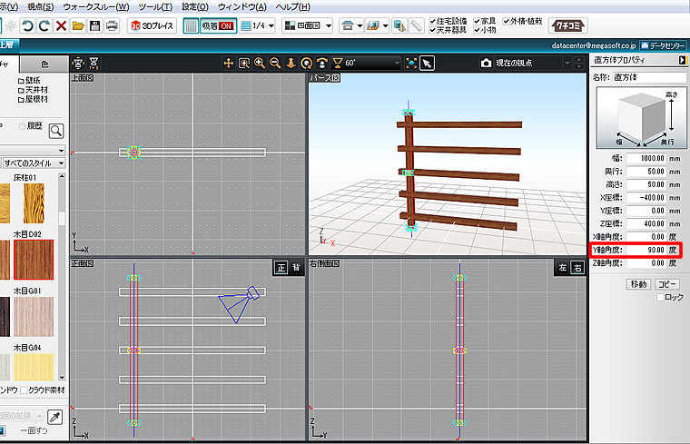Enable the ロック checkbox
This screenshot has height=444, width=690.
(659, 297)
